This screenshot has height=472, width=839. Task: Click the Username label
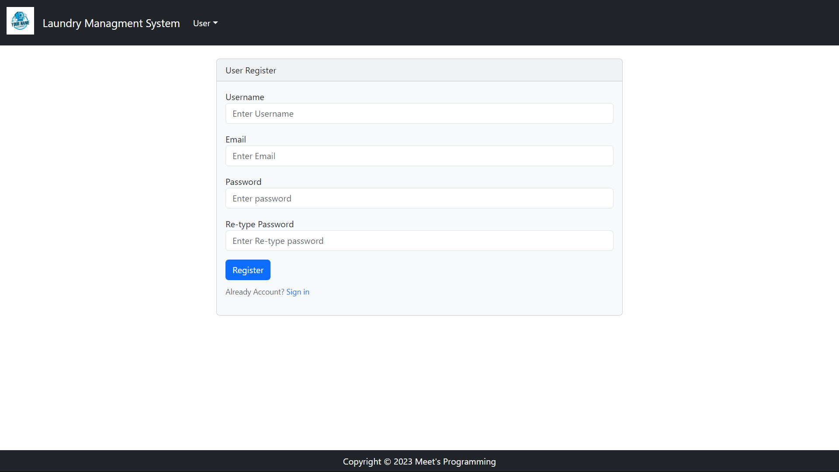245,97
